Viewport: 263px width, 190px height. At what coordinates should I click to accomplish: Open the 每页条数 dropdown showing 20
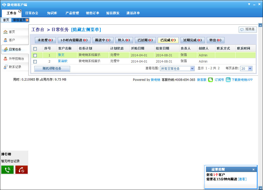[x=246, y=68]
